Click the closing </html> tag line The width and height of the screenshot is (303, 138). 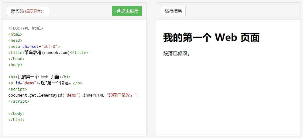point(17,119)
